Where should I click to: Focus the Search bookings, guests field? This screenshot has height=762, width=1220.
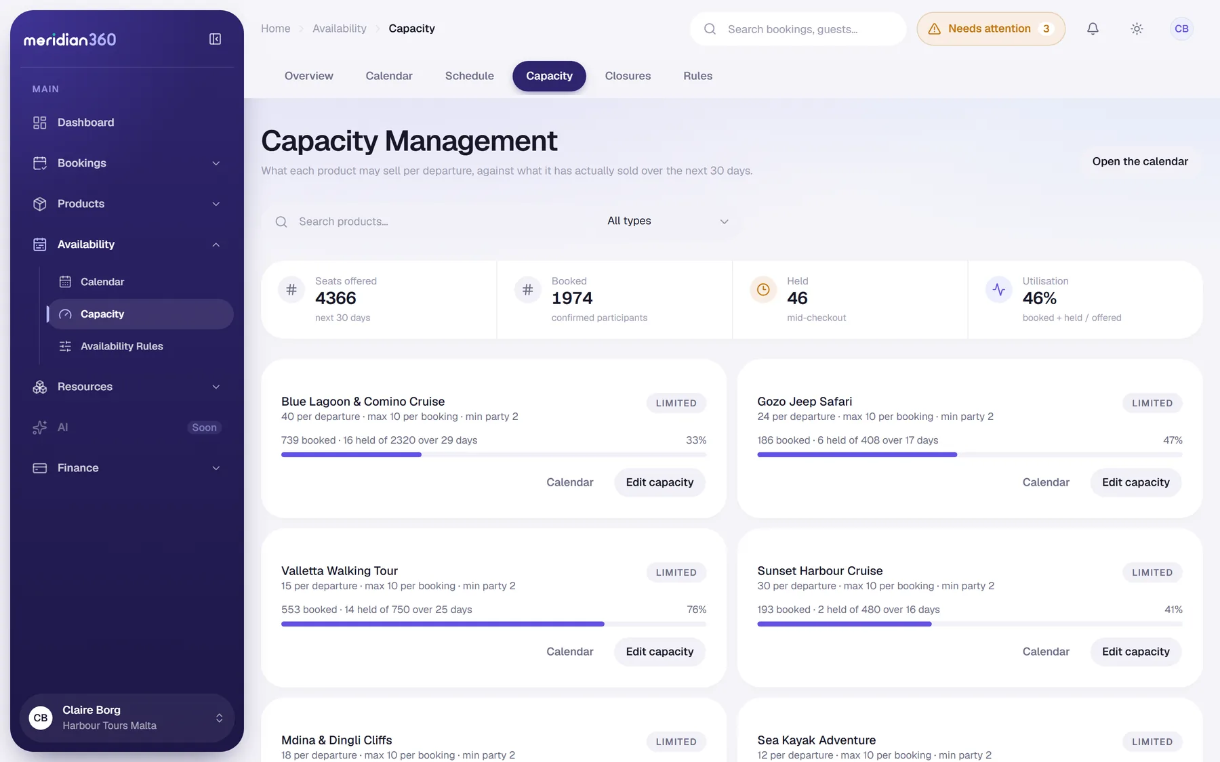798,29
